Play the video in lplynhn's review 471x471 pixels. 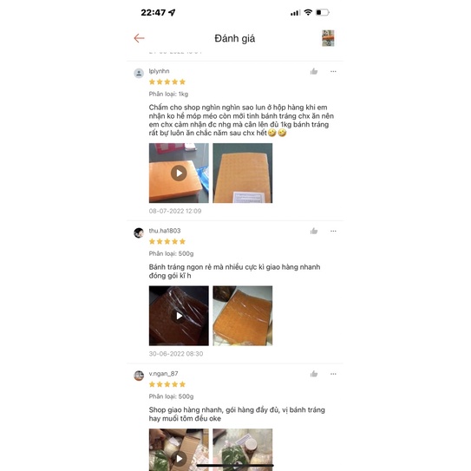pyautogui.click(x=179, y=173)
